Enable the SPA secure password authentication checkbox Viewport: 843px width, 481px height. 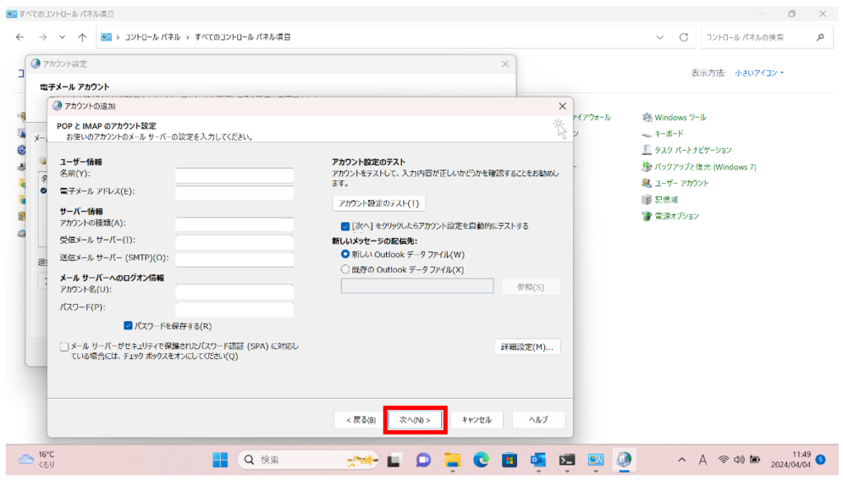click(64, 347)
